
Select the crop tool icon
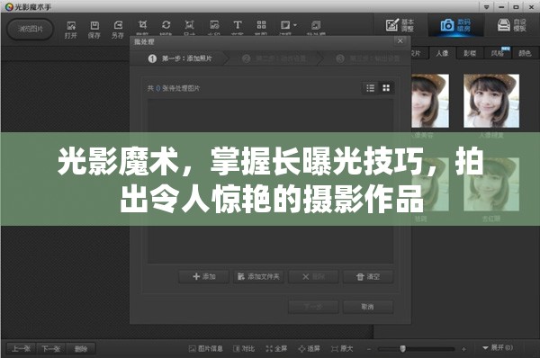(x=142, y=25)
